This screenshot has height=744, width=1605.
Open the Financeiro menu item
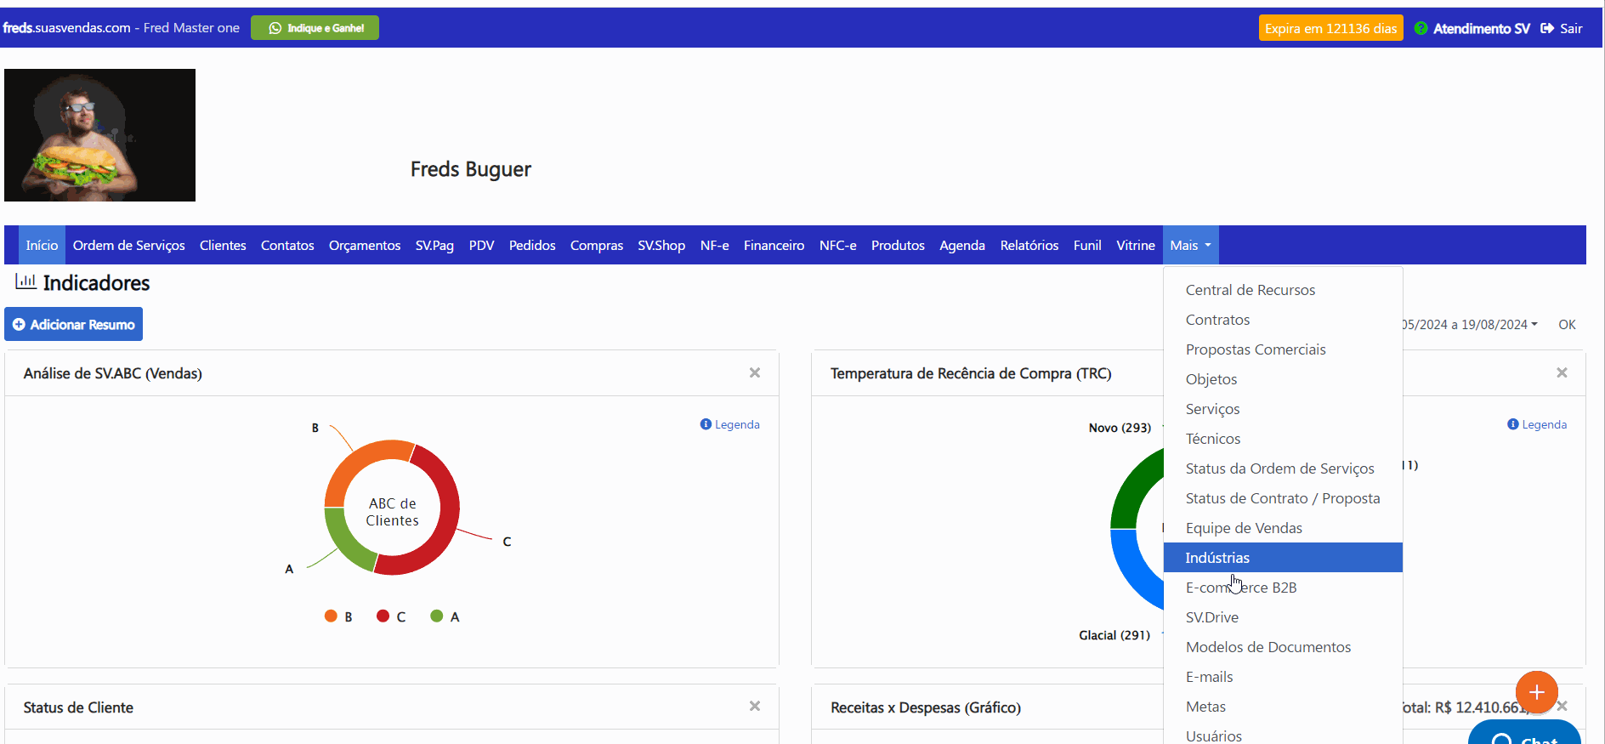click(x=774, y=245)
